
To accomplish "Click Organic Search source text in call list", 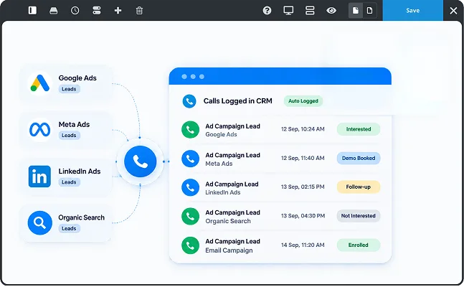I will click(x=228, y=221).
